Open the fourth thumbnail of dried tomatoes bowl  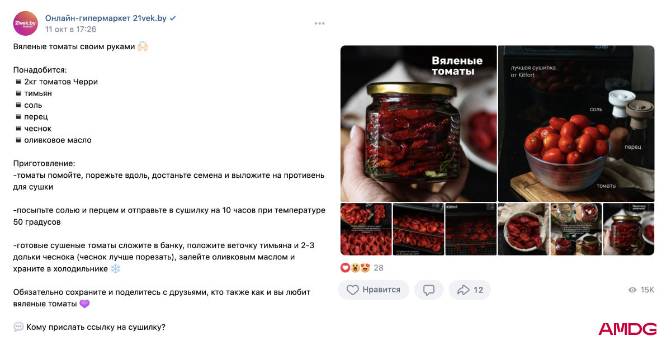pos(523,229)
